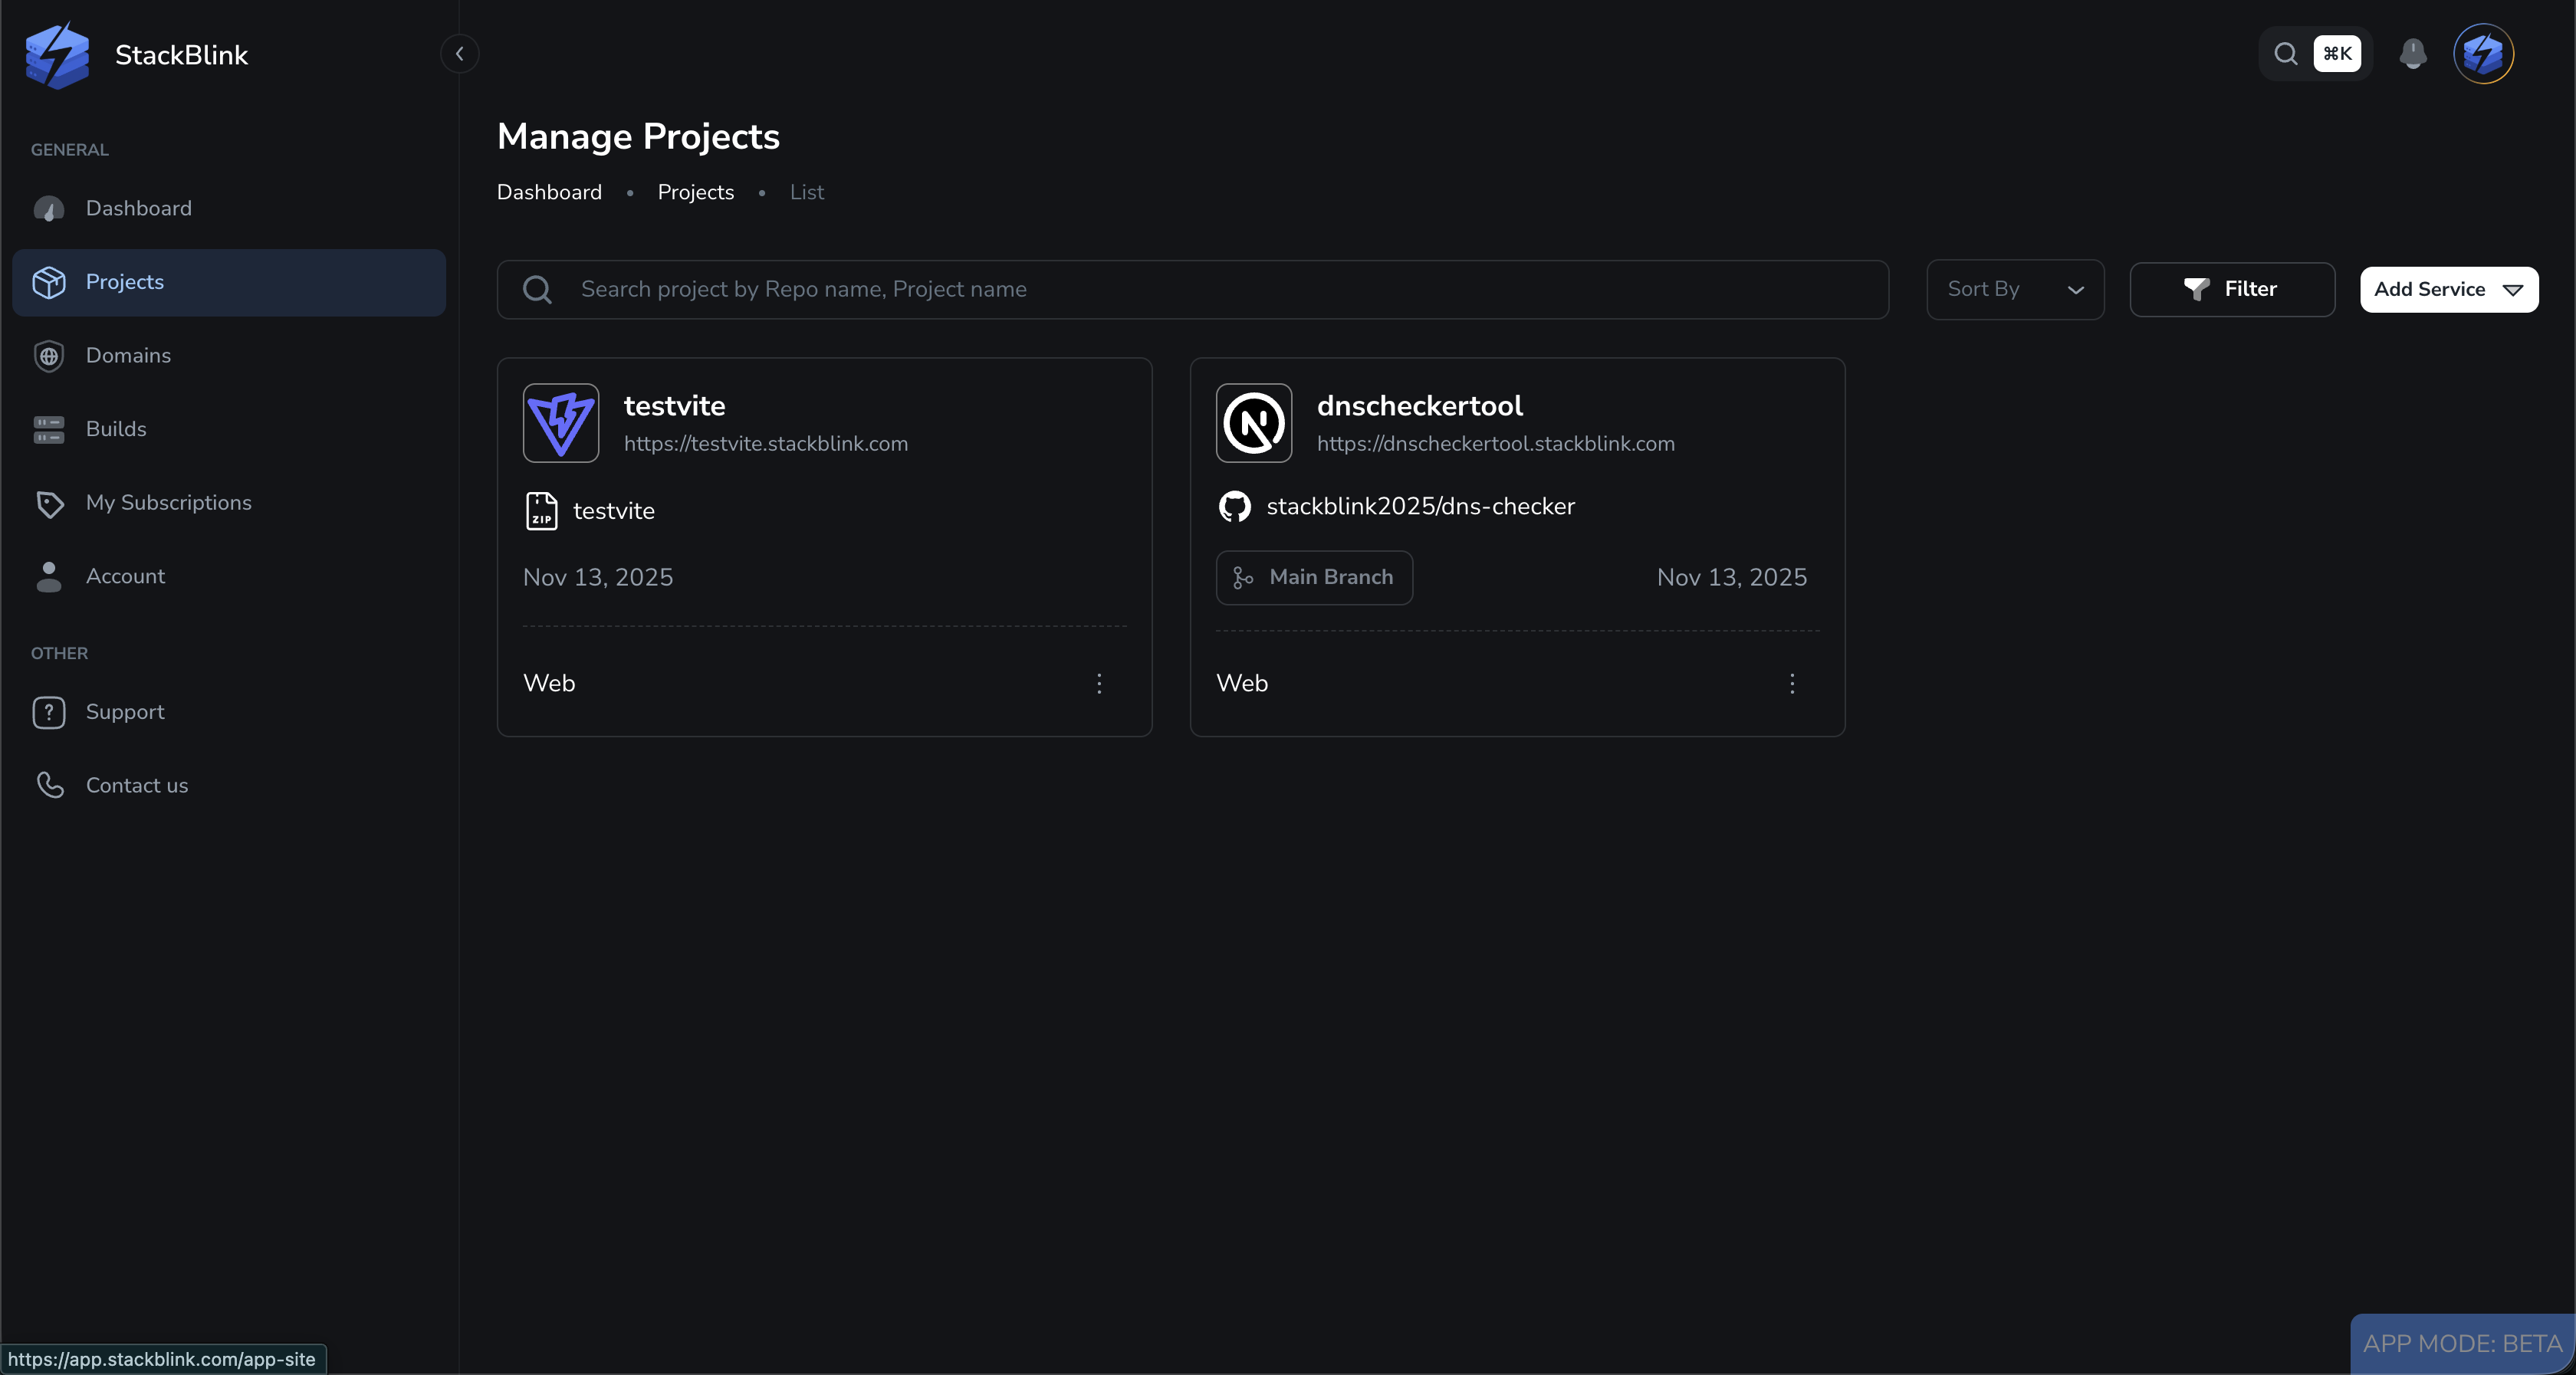
Task: Click the Main Branch chip on dnscheckertool
Action: tap(1314, 577)
